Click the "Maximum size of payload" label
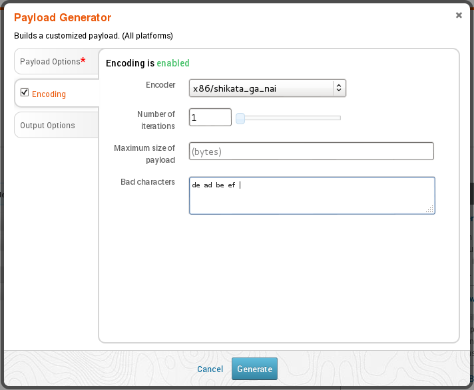Screen dimensions: 474x390 [x=144, y=154]
